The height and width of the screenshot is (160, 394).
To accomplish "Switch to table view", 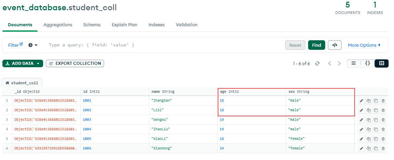I will point(381,63).
